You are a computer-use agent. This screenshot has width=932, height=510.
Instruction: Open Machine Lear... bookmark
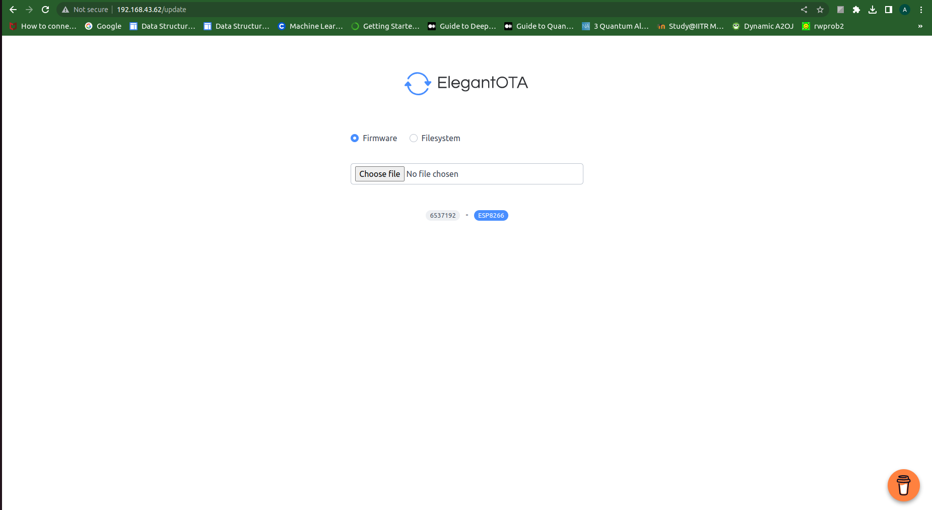310,26
